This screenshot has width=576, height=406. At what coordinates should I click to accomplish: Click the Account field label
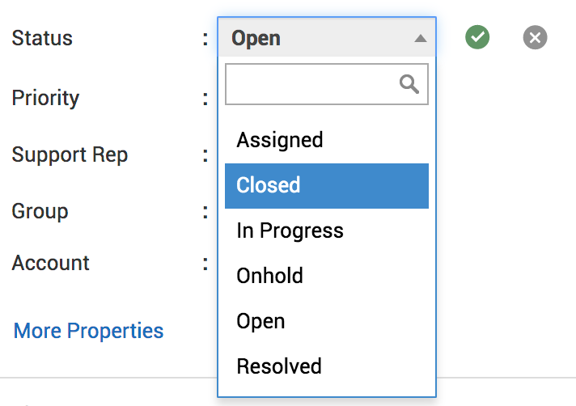tap(50, 263)
